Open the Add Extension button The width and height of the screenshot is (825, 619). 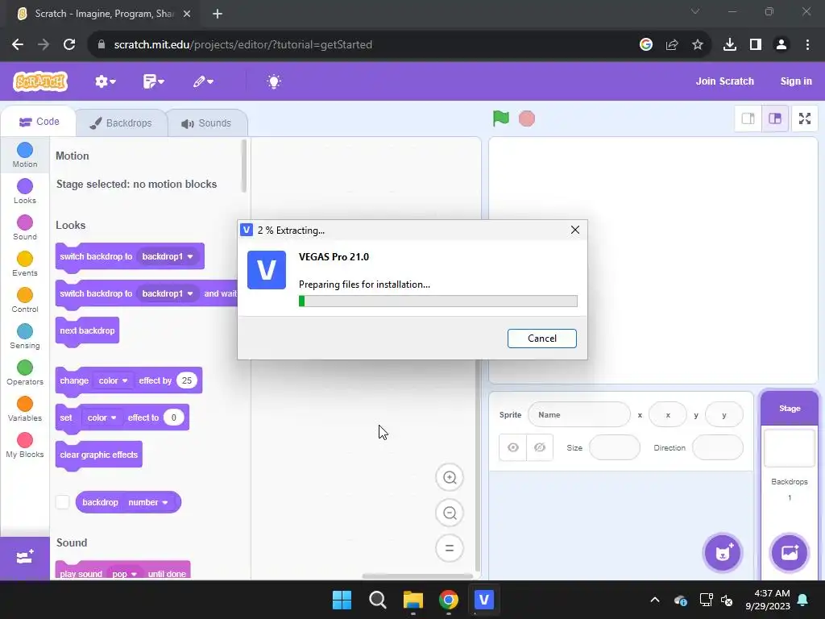[25, 558]
